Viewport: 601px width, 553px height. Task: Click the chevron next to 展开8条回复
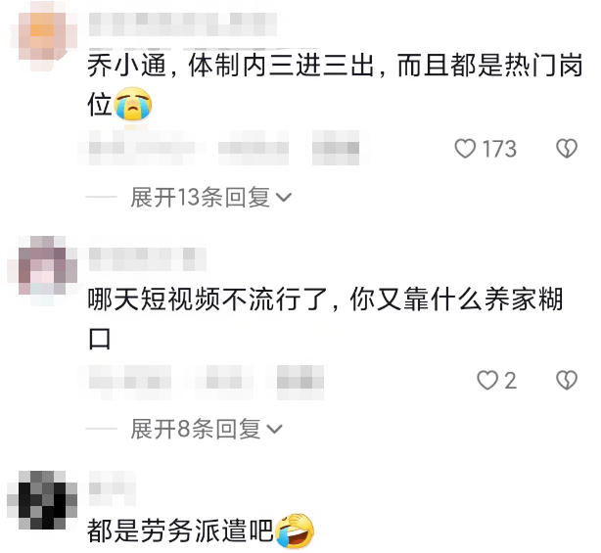[275, 430]
